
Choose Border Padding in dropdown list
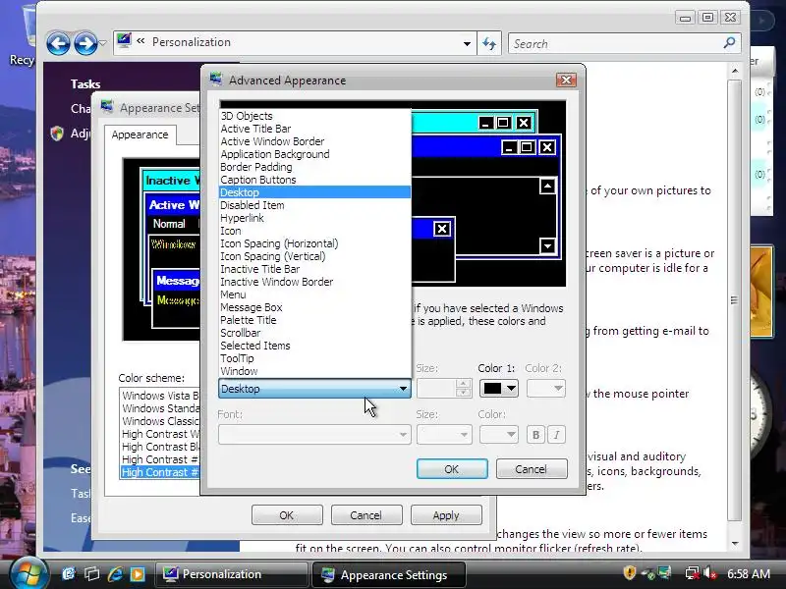click(x=314, y=167)
